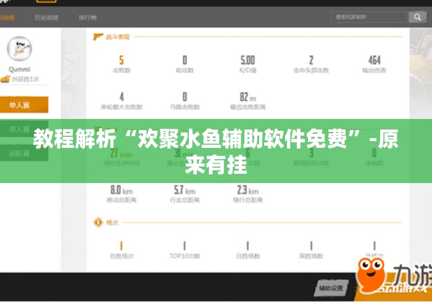The image size is (432, 302).
Task: Click the username Qummi
Action: [19, 69]
